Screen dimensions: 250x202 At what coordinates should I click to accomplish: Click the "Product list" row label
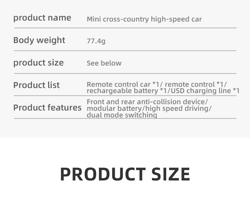pos(36,85)
